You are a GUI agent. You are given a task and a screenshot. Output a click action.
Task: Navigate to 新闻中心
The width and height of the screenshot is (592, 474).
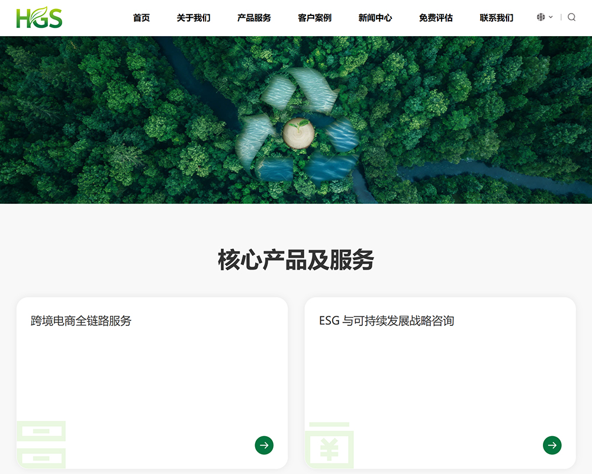pyautogui.click(x=375, y=18)
